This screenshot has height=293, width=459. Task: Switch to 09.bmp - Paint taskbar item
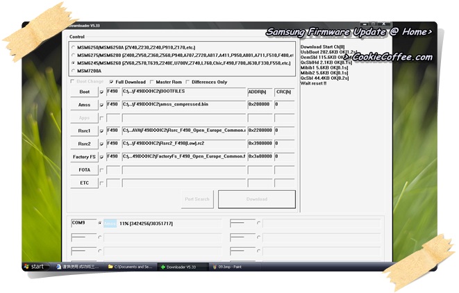[x=234, y=267]
